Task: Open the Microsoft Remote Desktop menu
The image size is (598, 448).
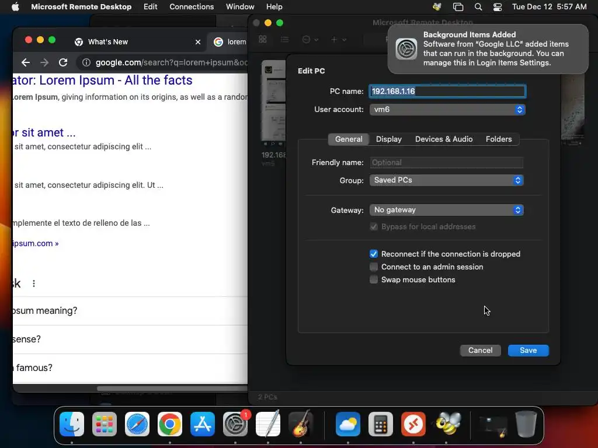Action: 81,6
